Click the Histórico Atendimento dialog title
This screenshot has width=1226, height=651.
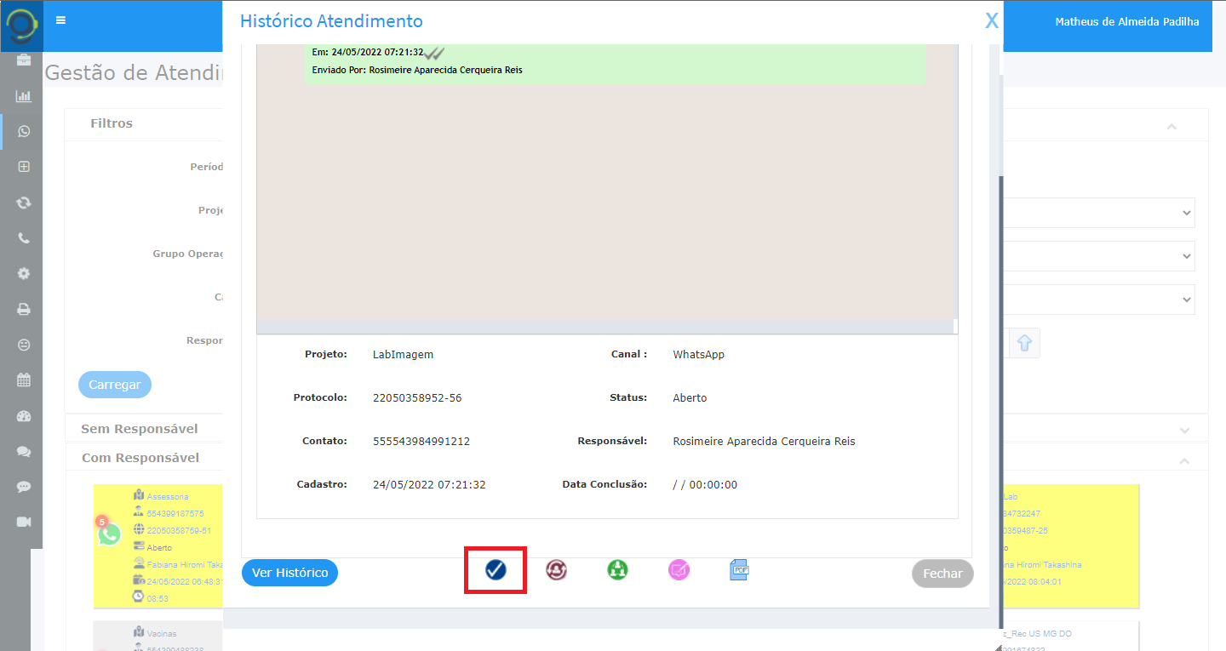(331, 21)
